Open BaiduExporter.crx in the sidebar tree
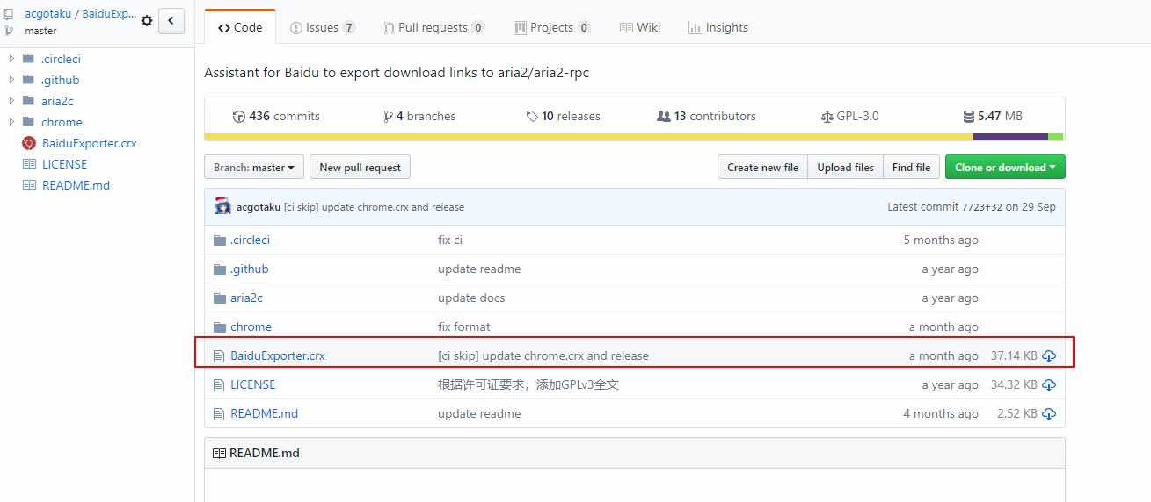The width and height of the screenshot is (1151, 502). [x=89, y=143]
